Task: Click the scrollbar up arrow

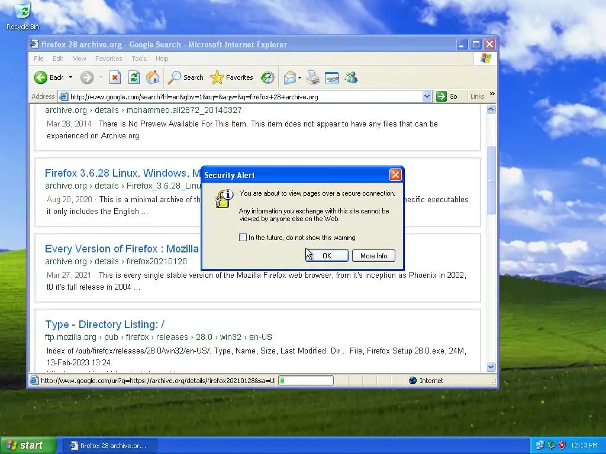Action: [x=491, y=109]
